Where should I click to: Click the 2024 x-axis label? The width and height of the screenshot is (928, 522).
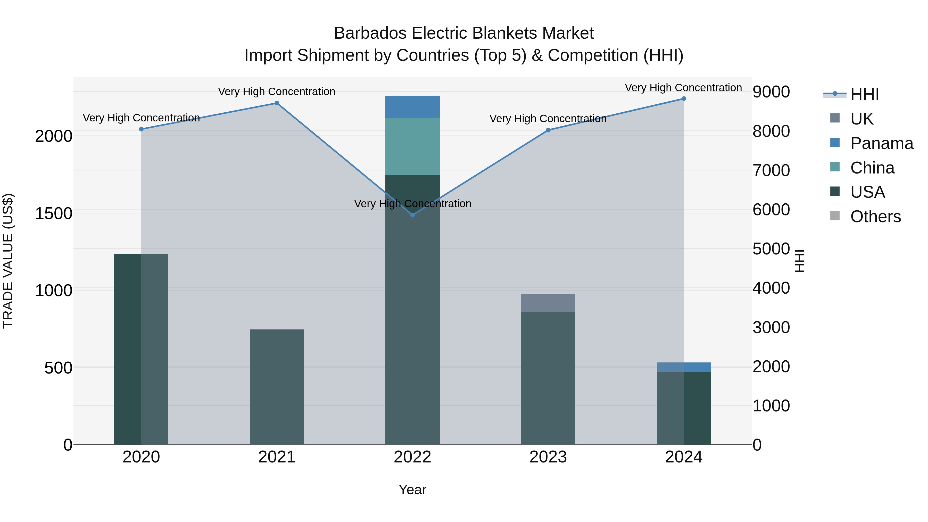click(684, 457)
